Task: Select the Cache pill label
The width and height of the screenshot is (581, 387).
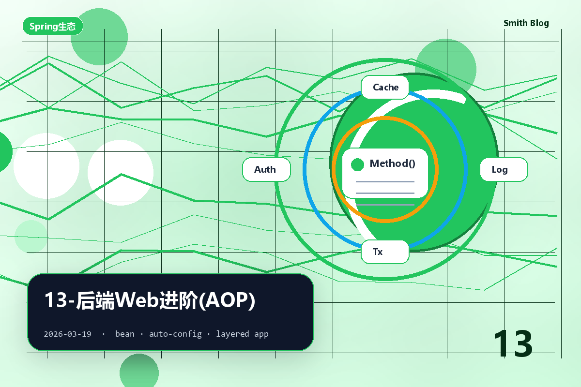Action: coord(385,87)
